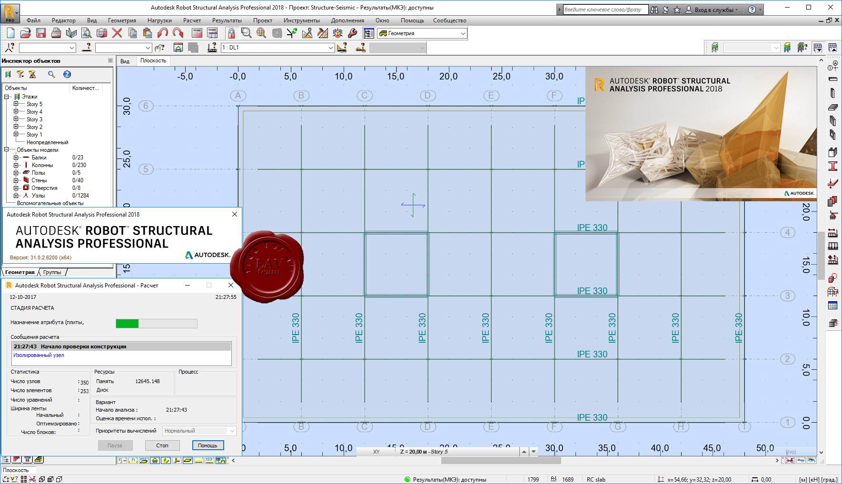
Task: Click the horizontal view scrollbar thumb
Action: pyautogui.click(x=501, y=460)
